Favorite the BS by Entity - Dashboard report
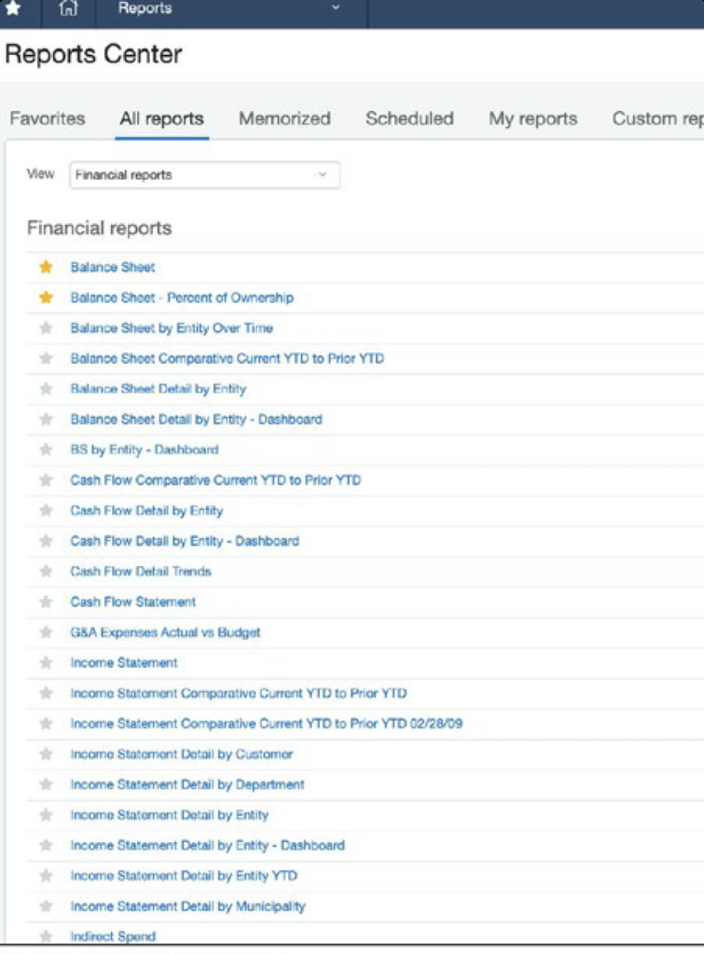This screenshot has height=955, width=704. point(46,450)
